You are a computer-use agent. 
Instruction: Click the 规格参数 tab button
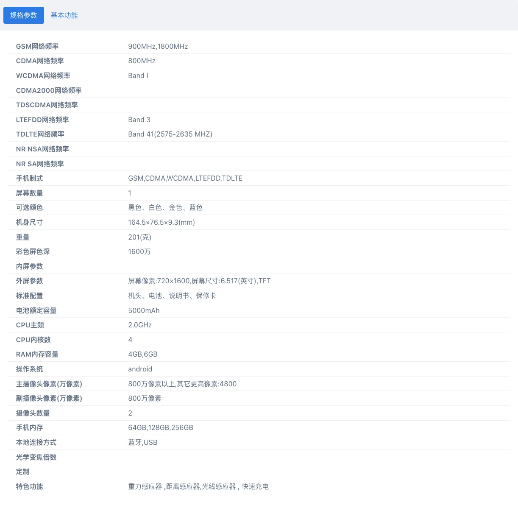[23, 15]
